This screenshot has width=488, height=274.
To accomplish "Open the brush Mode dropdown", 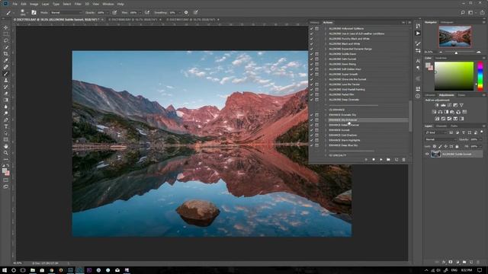I will click(66, 12).
